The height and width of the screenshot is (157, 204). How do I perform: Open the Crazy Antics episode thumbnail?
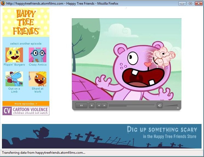coord(38,55)
